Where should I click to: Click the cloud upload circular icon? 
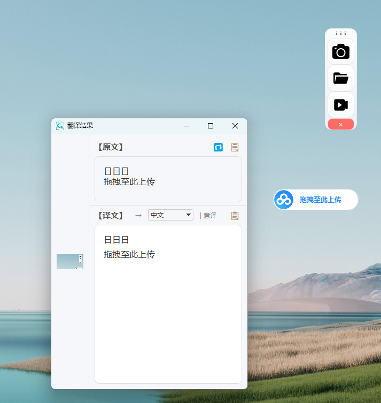point(284,200)
